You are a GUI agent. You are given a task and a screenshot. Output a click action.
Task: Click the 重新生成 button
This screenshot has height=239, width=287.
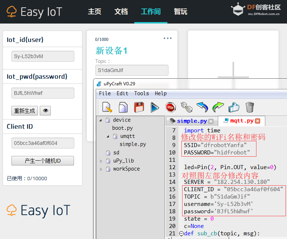pyautogui.click(x=25, y=111)
